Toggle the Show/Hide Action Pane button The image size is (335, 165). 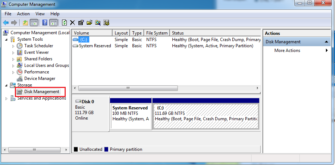(54, 23)
